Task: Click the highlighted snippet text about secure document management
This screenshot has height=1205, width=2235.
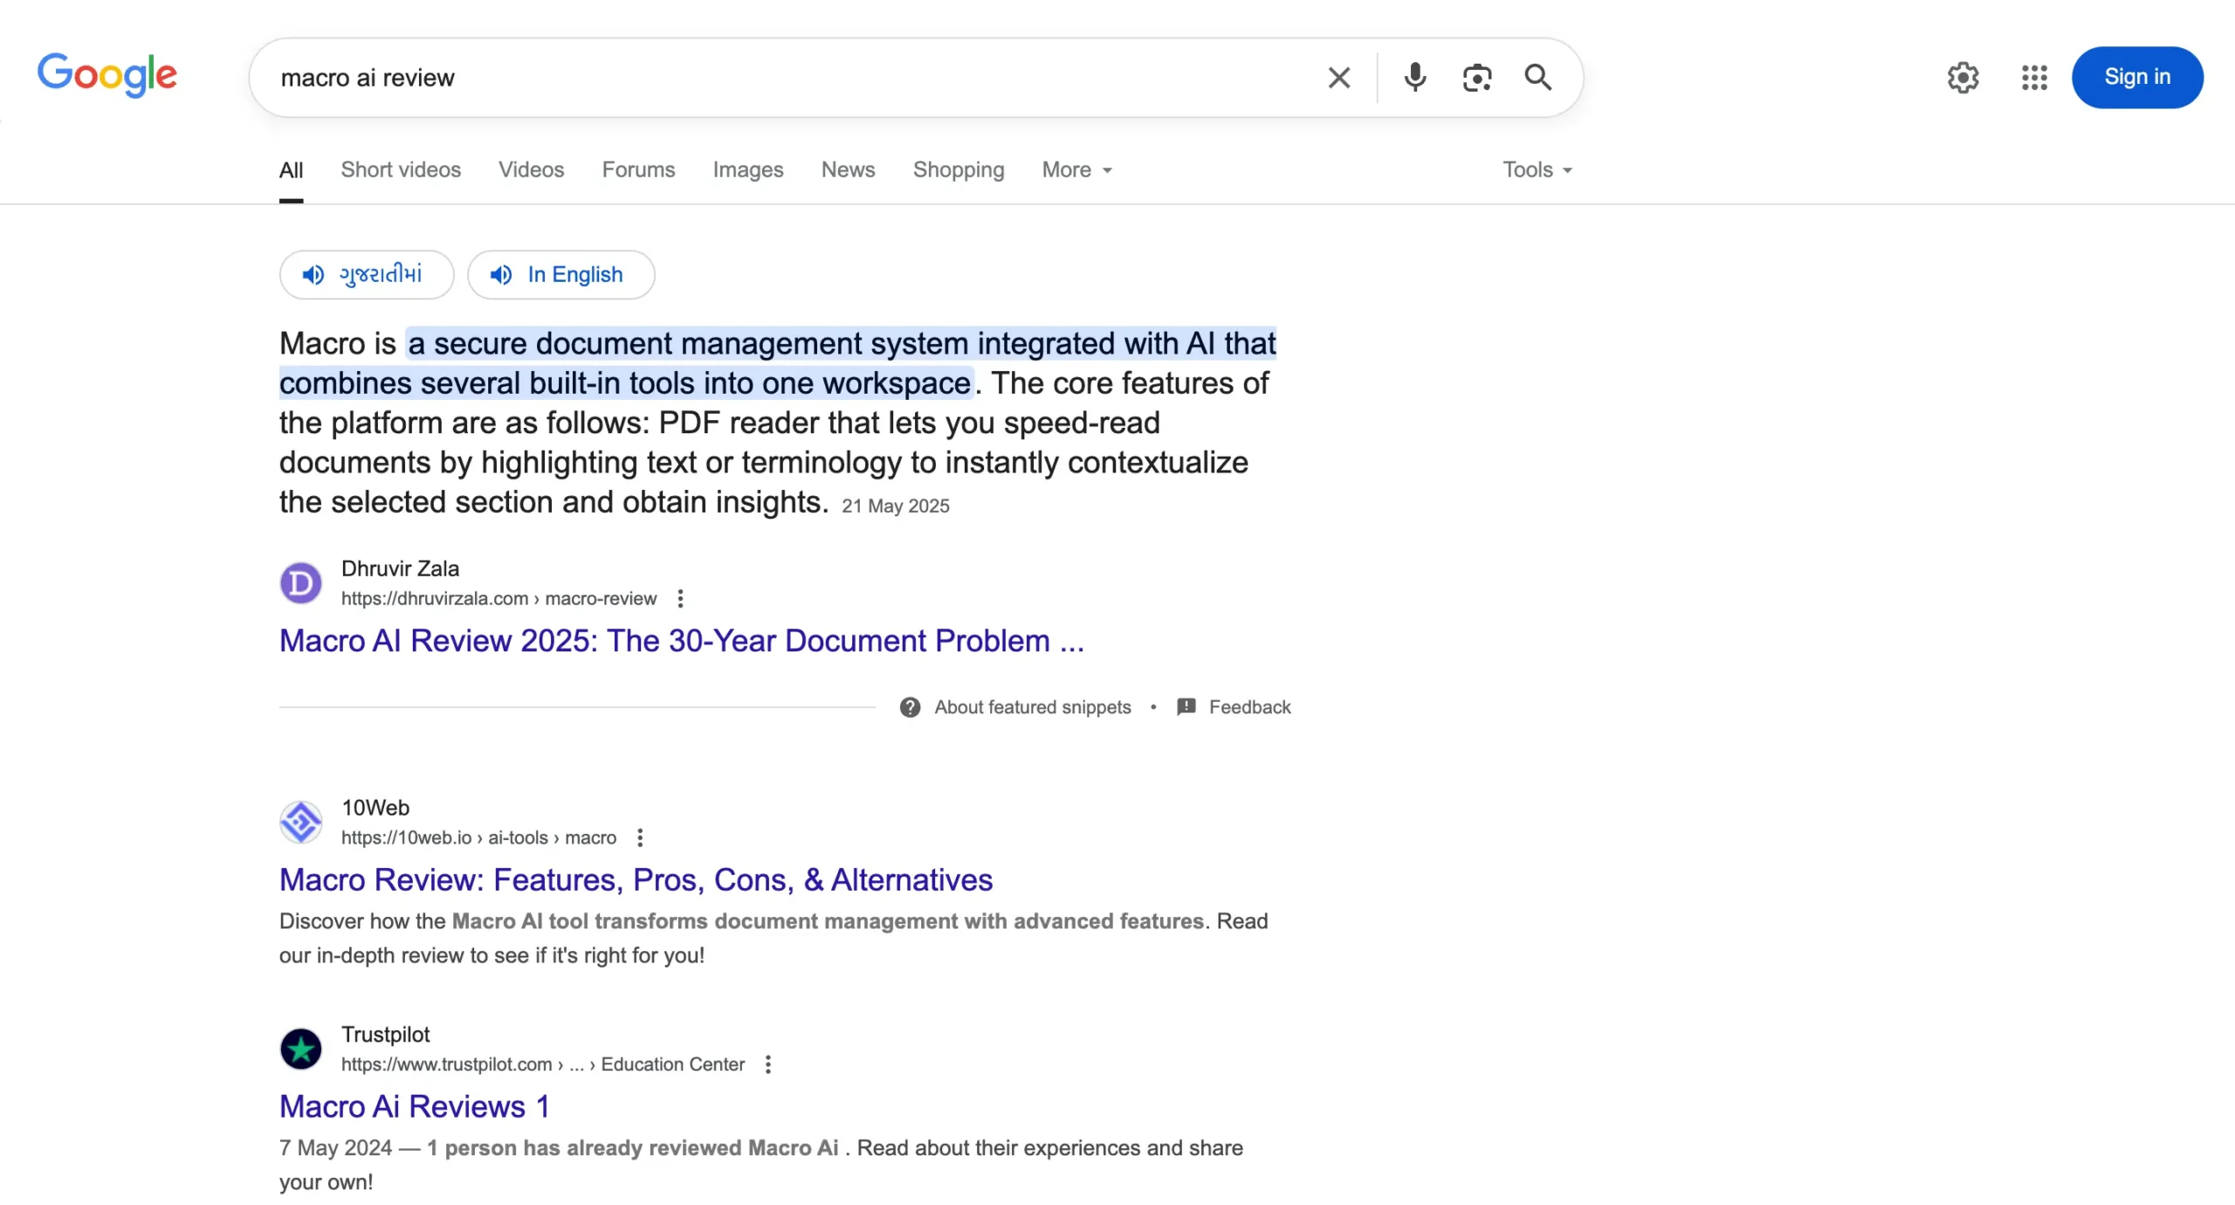Action: point(778,363)
